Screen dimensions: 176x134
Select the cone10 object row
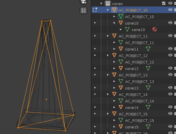click(132, 23)
